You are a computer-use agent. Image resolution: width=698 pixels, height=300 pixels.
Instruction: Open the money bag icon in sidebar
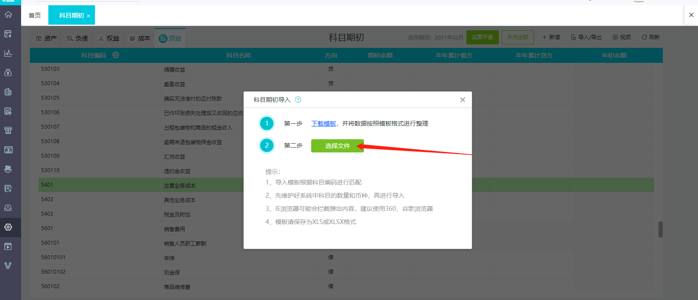(x=8, y=72)
